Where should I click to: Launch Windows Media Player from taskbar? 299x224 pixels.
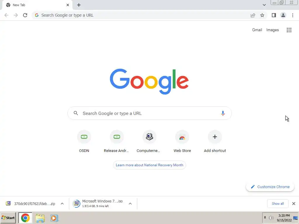(54, 218)
